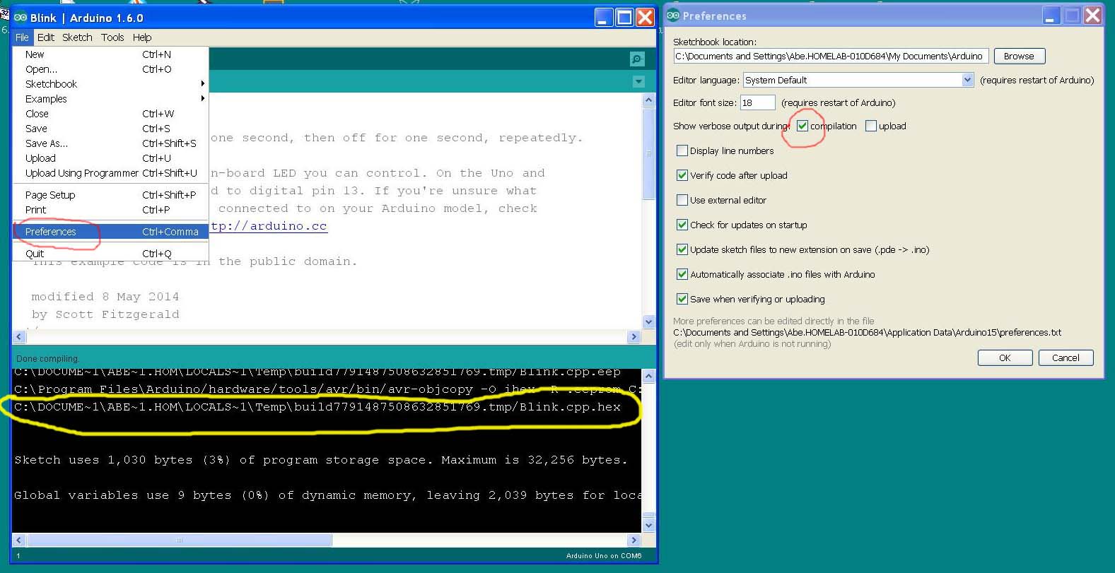This screenshot has height=573, width=1115.
Task: Choose New from the File menu
Action: click(x=110, y=54)
